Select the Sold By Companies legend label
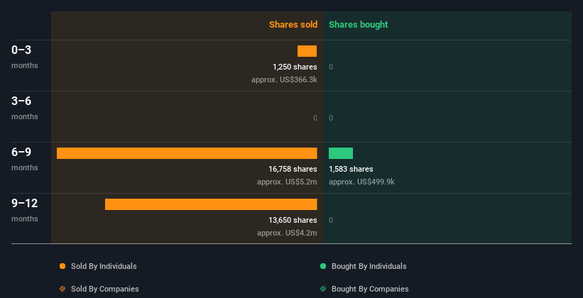The width and height of the screenshot is (583, 298). click(x=105, y=289)
